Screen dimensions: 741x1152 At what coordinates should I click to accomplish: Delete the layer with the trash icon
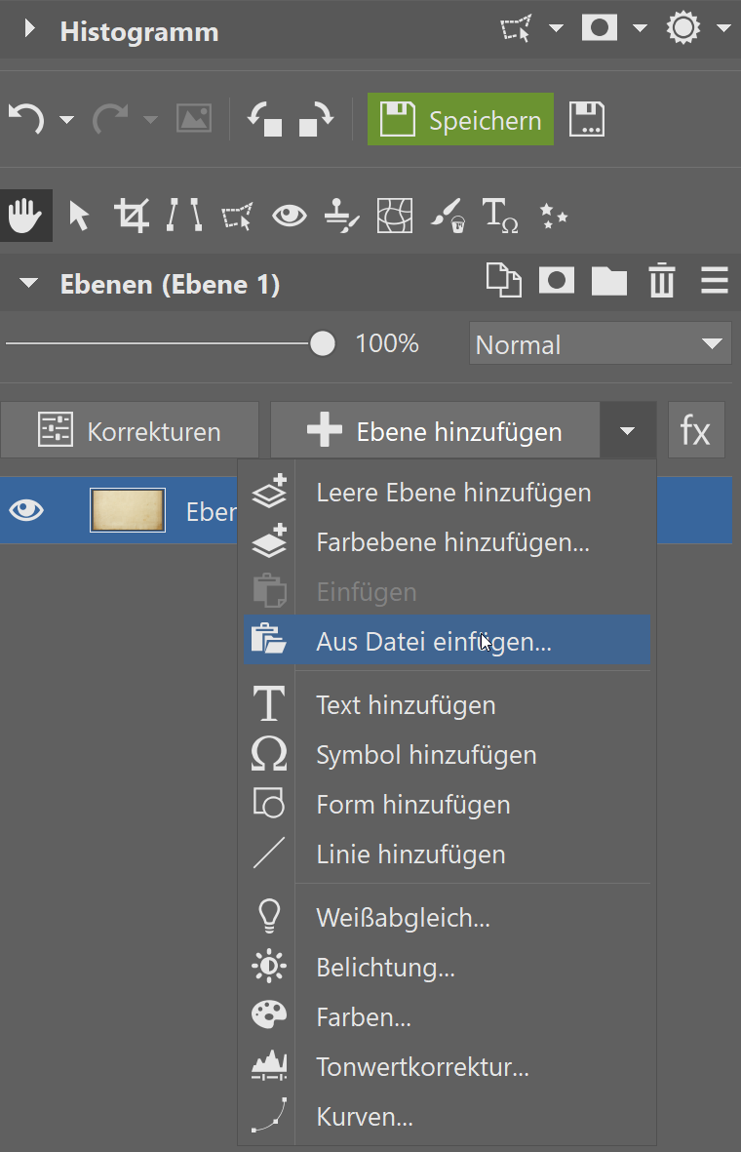pos(662,280)
